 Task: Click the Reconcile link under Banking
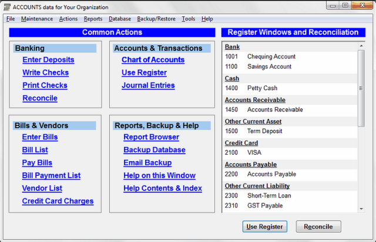[x=40, y=98]
